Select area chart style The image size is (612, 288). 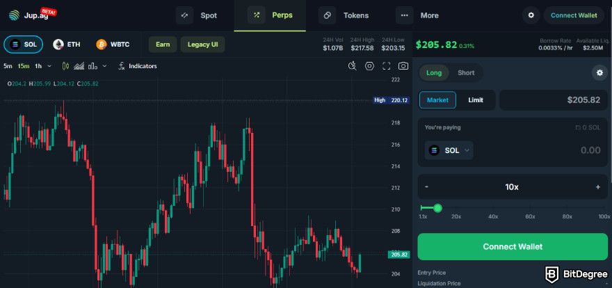click(79, 66)
